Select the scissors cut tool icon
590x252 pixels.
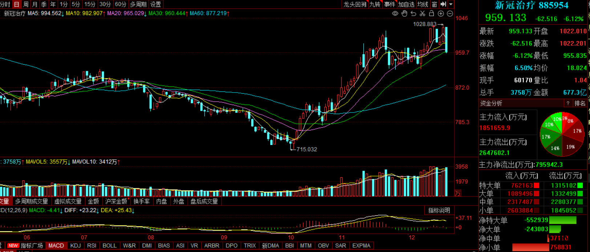tap(423, 13)
